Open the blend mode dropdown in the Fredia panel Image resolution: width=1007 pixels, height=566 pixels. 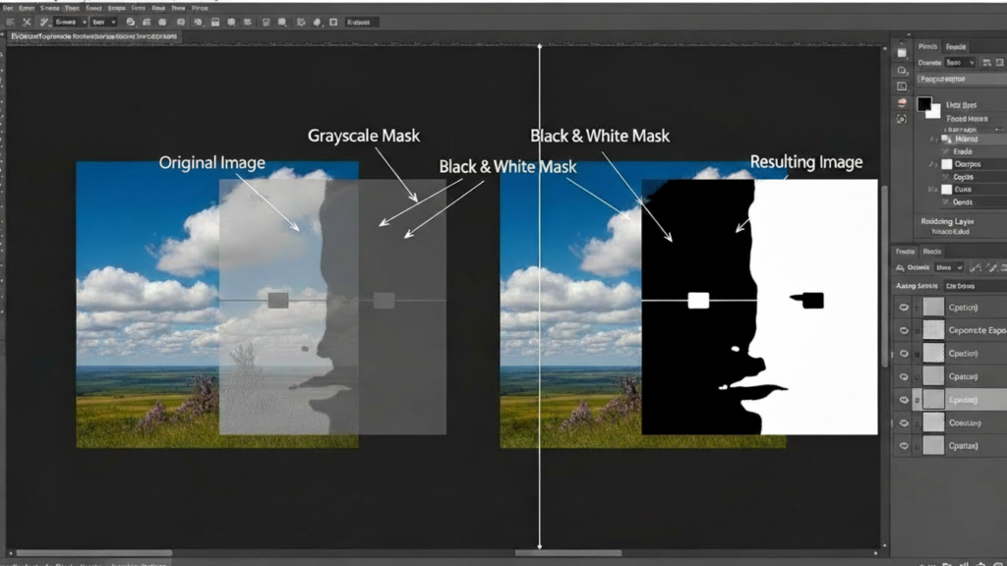[x=947, y=265]
